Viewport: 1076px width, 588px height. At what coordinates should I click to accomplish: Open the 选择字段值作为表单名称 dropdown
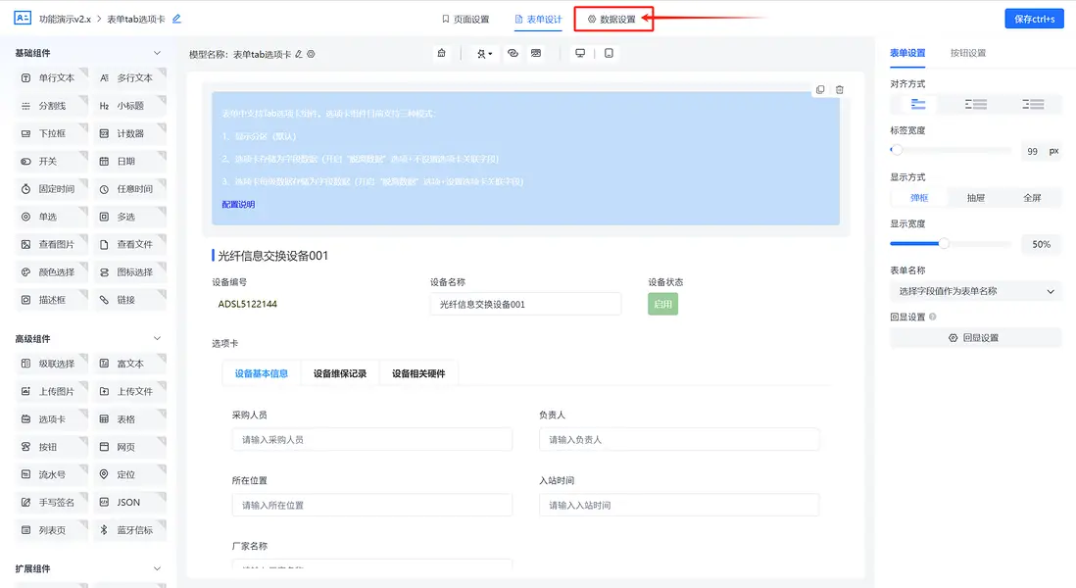pyautogui.click(x=975, y=291)
